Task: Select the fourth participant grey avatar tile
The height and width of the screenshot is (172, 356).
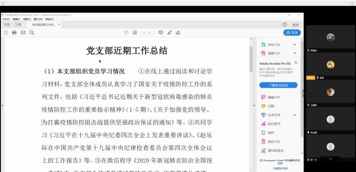Action: [330, 119]
